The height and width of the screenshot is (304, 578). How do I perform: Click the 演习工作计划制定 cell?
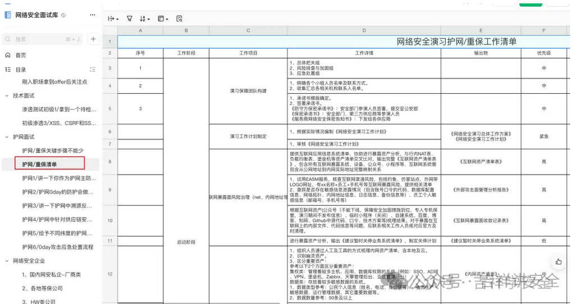pos(248,137)
